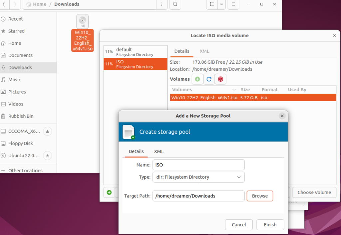Viewport: 341px width, 235px height.
Task: Select the ISO storage pool entry
Action: [136, 64]
